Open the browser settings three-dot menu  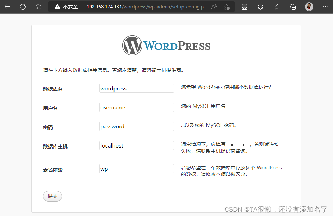point(325,6)
